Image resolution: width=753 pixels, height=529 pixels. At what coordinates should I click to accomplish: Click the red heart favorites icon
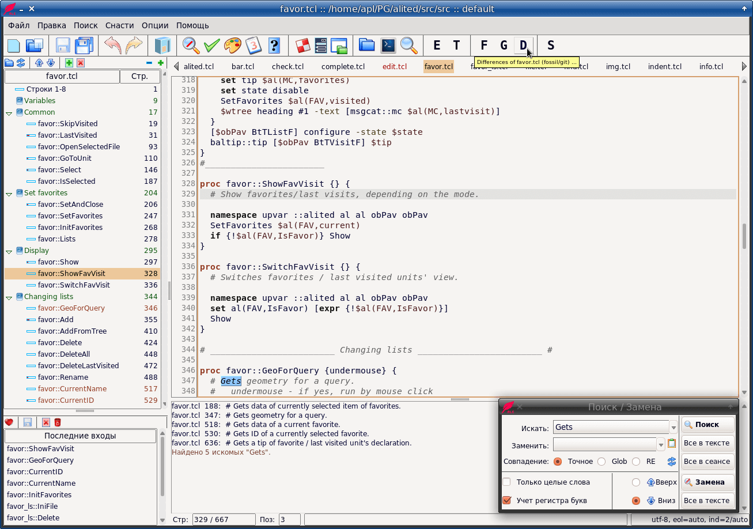pyautogui.click(x=9, y=422)
